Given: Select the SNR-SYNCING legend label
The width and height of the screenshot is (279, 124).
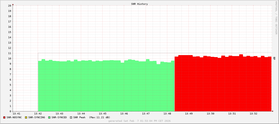Looking at the screenshot, I should coord(36,117).
